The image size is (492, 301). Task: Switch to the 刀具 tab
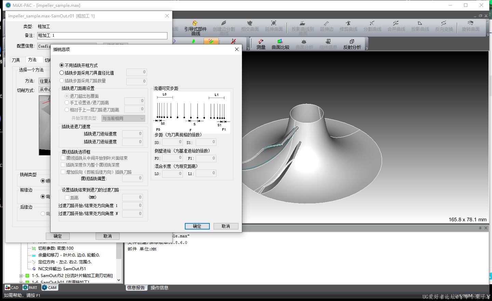coord(16,60)
